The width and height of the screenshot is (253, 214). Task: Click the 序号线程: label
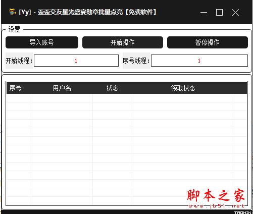pos(136,61)
